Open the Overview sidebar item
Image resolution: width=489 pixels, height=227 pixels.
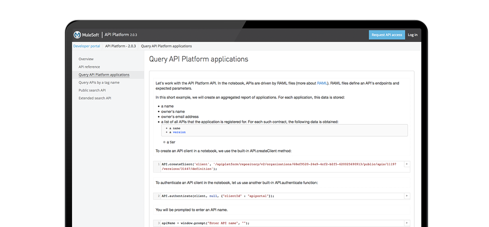86,59
